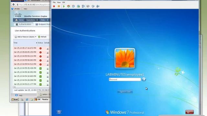
Task: Open the Help link in ISE footer
Action: 19,95
